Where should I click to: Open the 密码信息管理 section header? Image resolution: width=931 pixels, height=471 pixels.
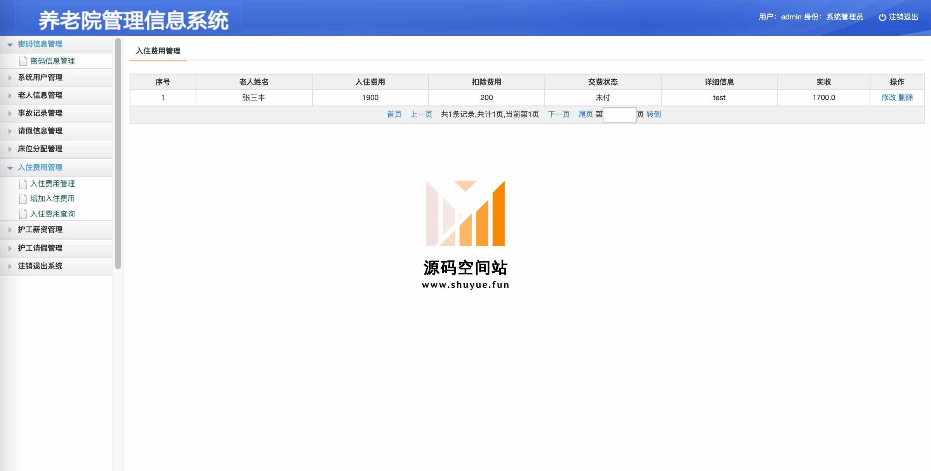[x=56, y=44]
